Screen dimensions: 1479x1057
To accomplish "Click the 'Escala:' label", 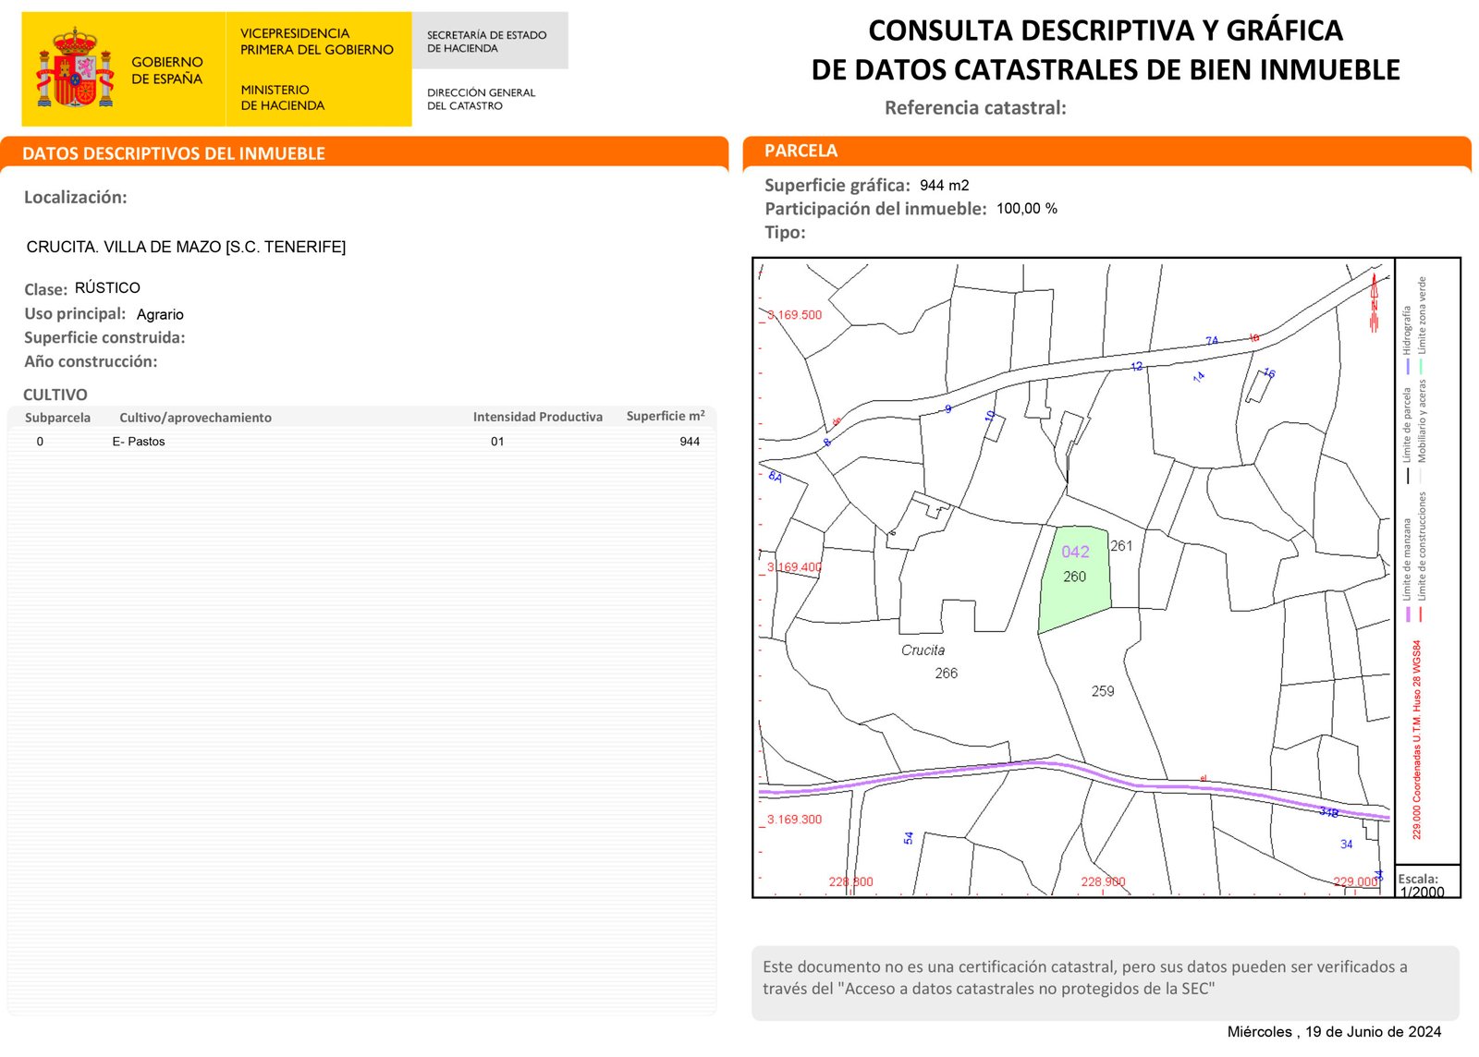I will [1418, 879].
